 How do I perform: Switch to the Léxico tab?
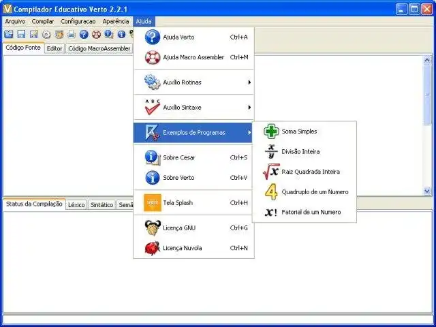click(76, 205)
